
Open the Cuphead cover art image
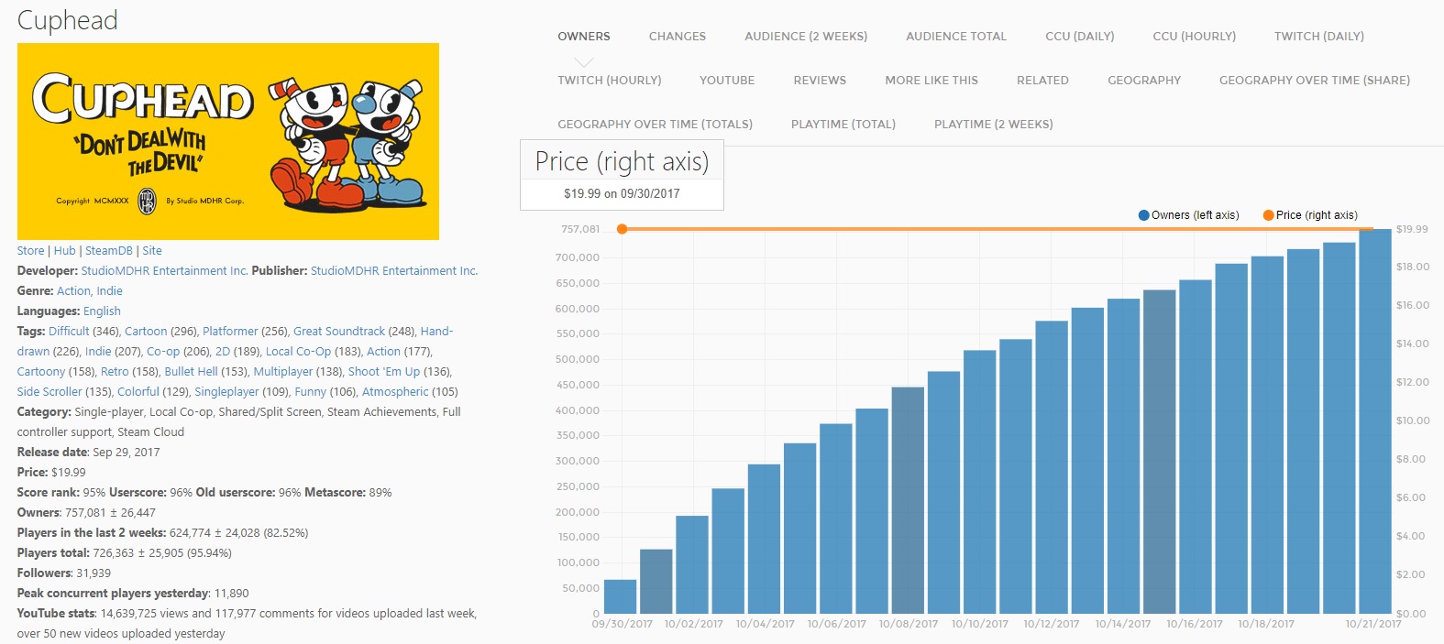tap(228, 141)
